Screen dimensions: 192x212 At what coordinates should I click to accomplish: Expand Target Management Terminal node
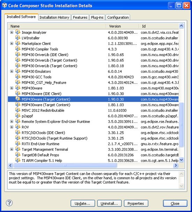click(12, 149)
